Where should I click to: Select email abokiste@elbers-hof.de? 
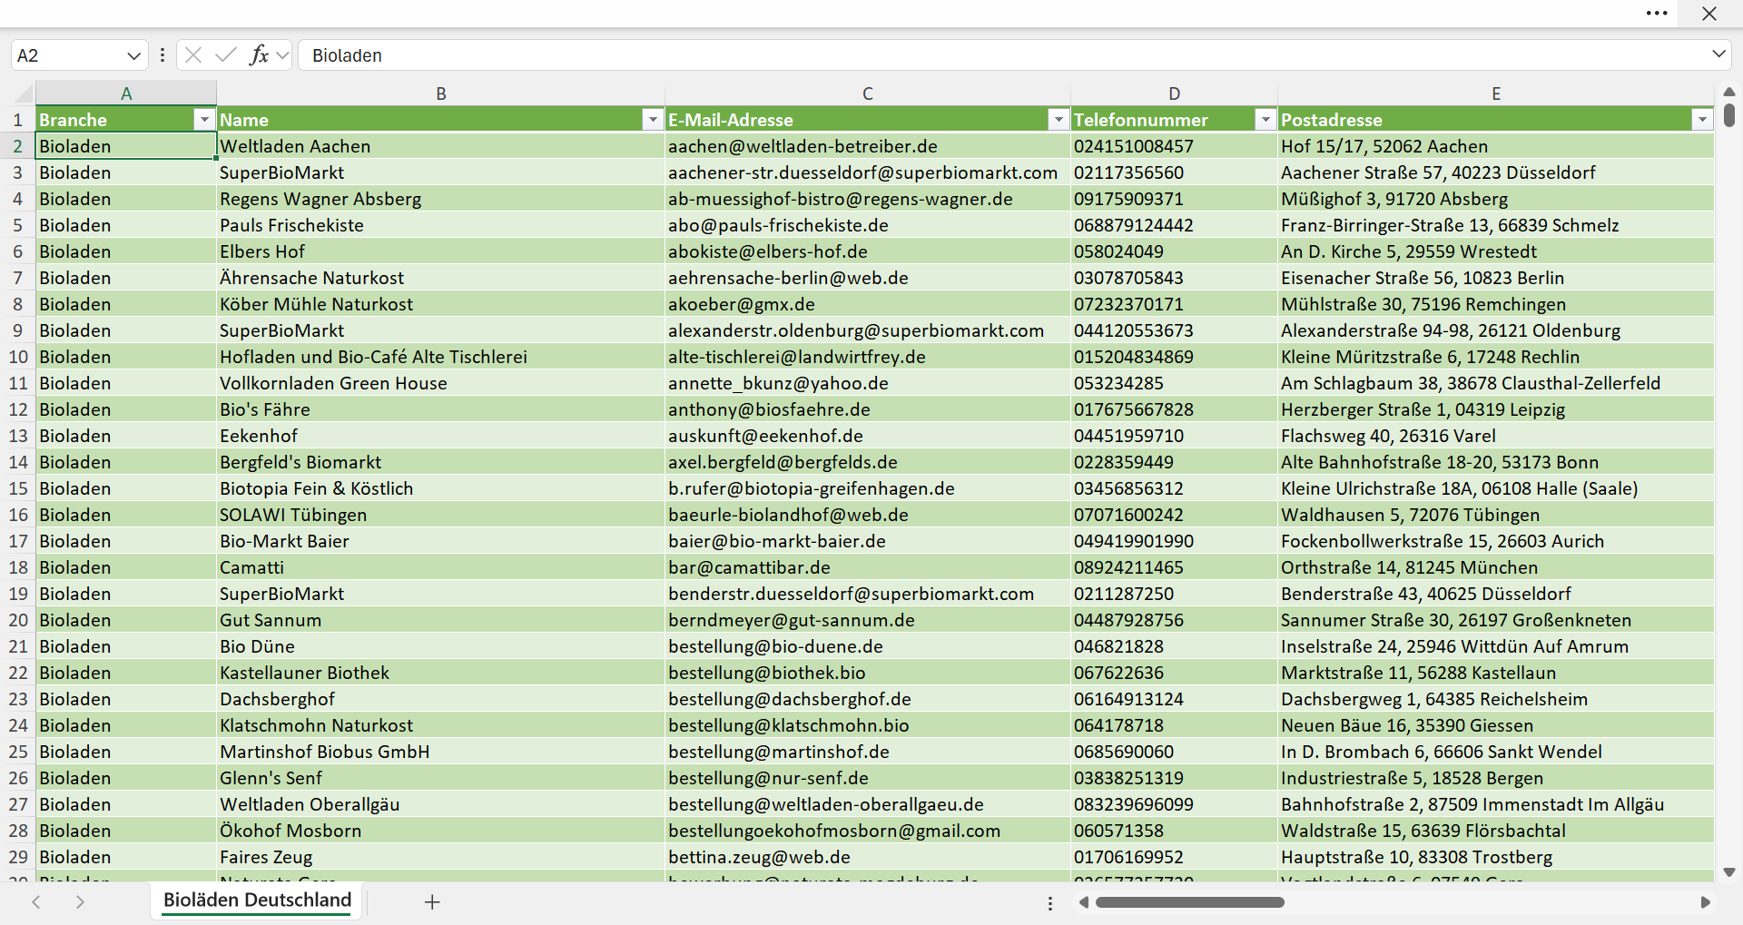tap(868, 251)
